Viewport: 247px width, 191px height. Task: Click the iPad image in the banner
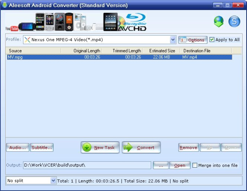(110, 22)
